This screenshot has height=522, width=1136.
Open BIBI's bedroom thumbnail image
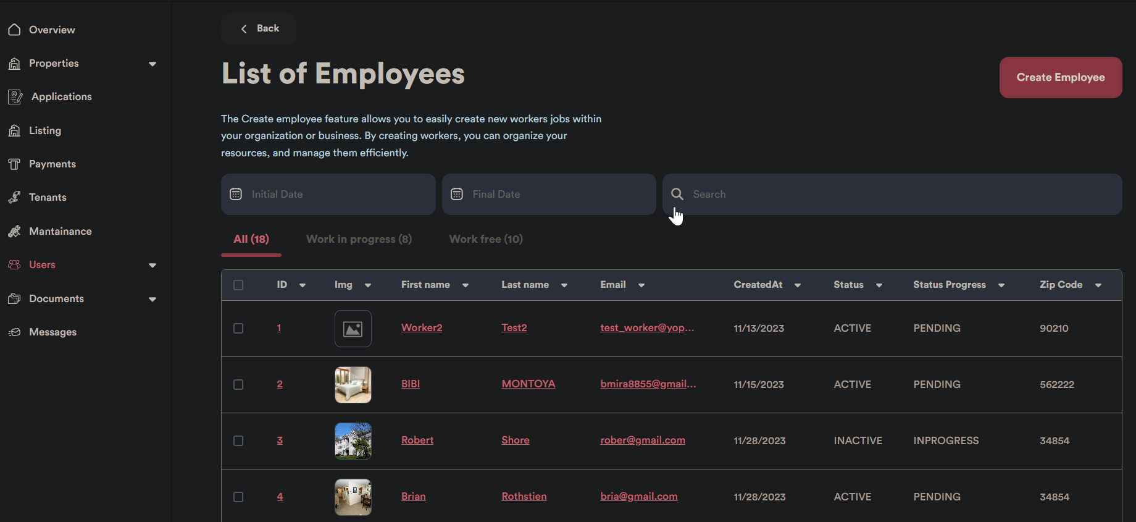coord(353,385)
